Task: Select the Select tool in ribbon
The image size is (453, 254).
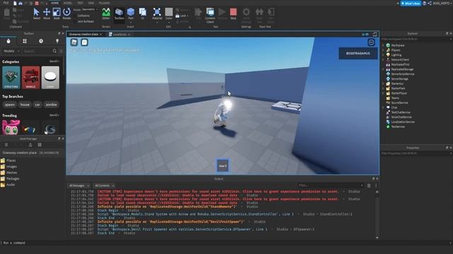Action: tap(36, 13)
